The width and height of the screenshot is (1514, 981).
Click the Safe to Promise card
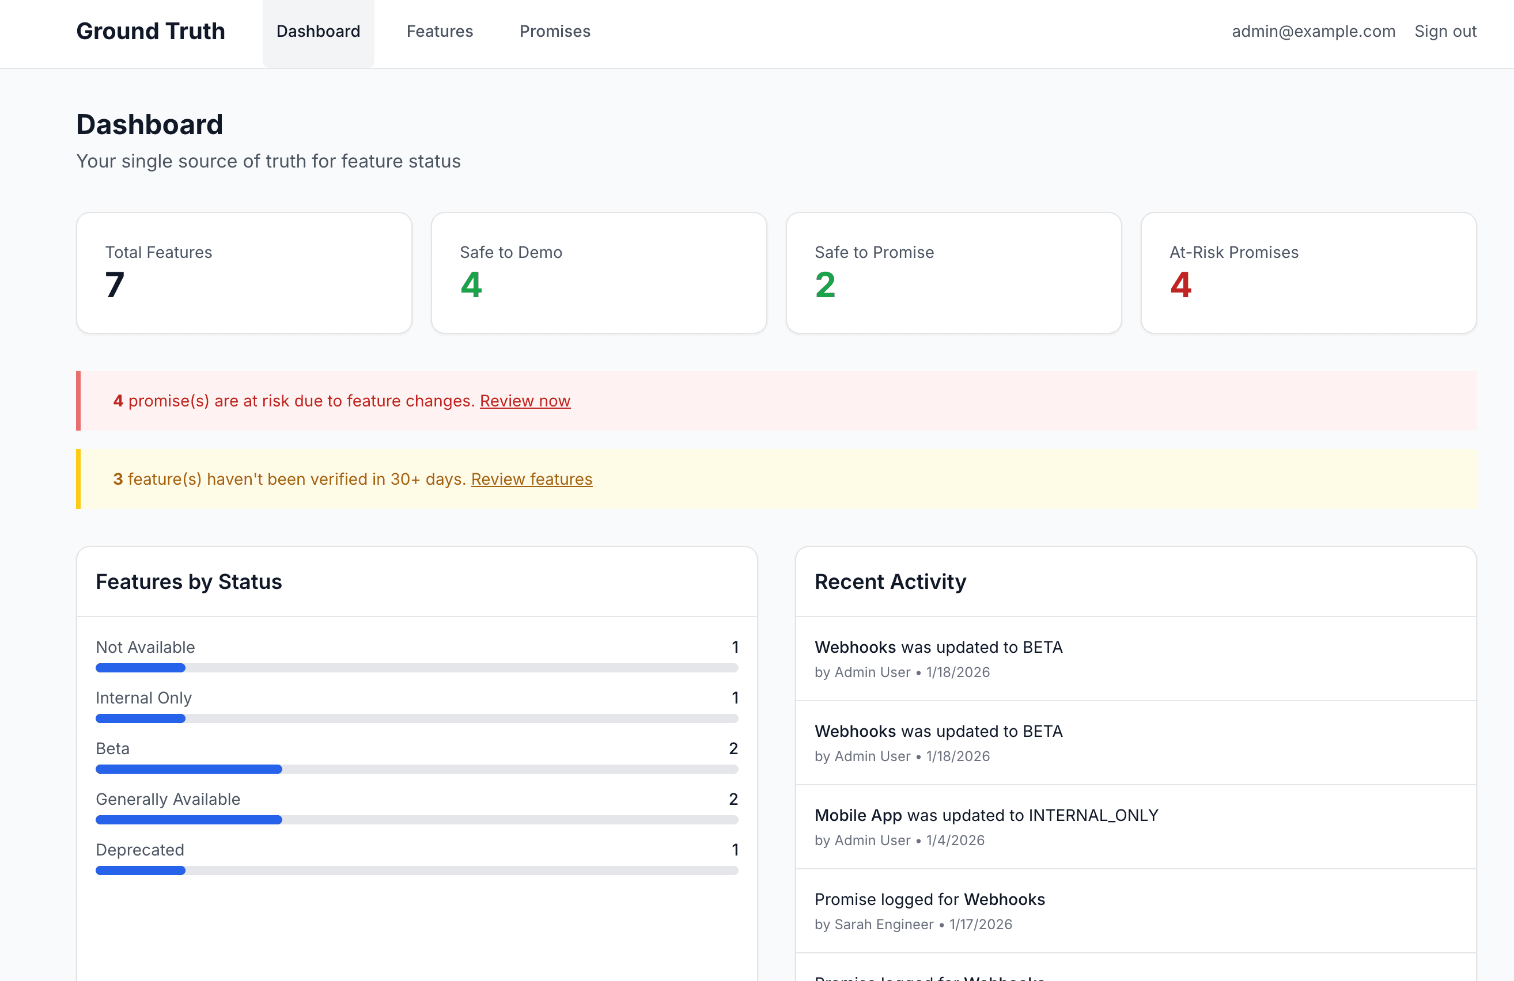click(953, 273)
